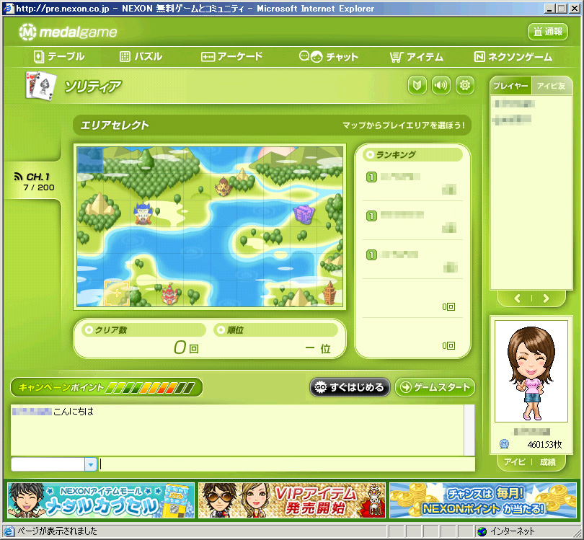Screen dimensions: 584x540
Task: Open the chat target dropdown arrow
Action: point(91,464)
